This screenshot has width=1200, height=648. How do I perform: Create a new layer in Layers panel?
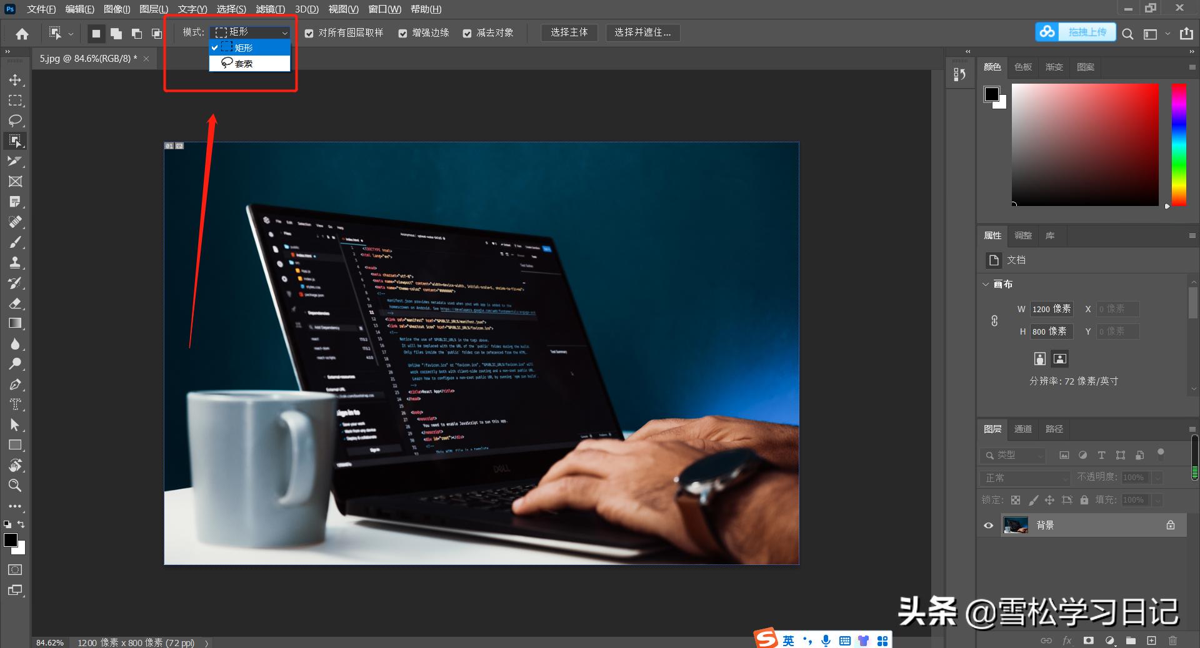click(x=1151, y=641)
